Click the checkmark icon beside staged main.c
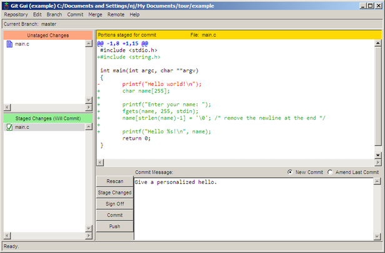The width and height of the screenshot is (385, 253). pyautogui.click(x=9, y=127)
